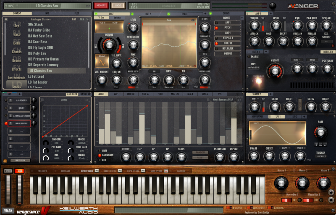Click the Avenger logo

pos(303,6)
